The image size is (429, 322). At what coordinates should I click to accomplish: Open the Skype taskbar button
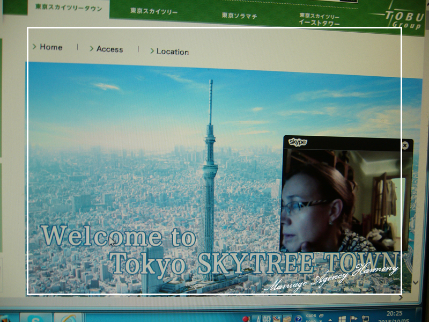(35, 318)
